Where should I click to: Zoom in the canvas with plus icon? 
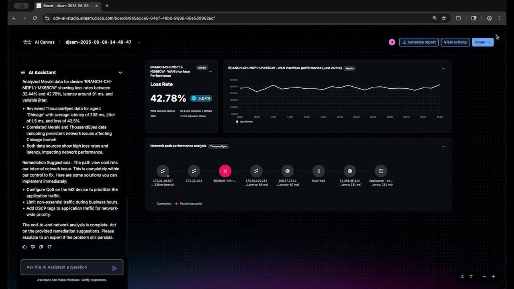tap(493, 277)
